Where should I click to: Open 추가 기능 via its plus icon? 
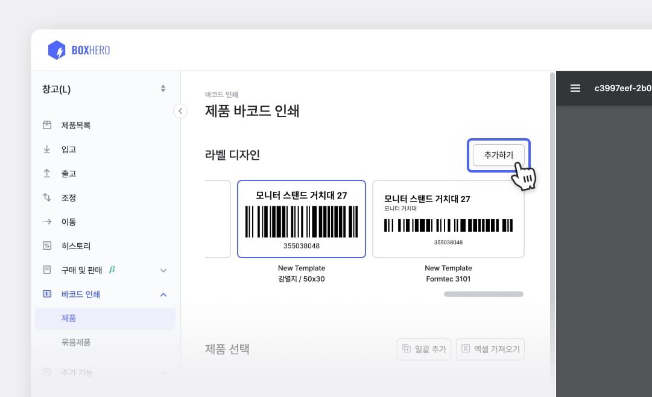click(x=47, y=372)
